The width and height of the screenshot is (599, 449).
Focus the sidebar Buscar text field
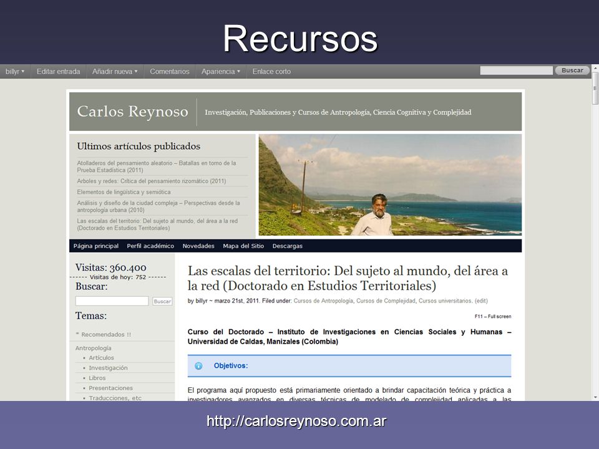point(112,301)
